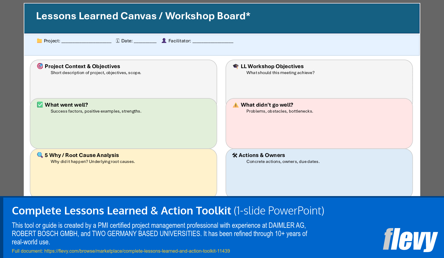Screen dimensions: 444x258
Task: Click the graduation cap icon for LL Workshop
Action: pyautogui.click(x=236, y=66)
